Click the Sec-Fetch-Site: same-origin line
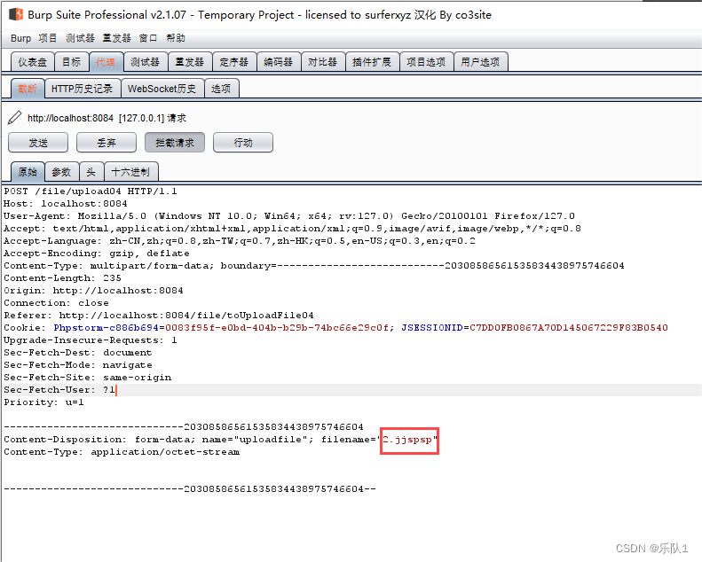 87,378
